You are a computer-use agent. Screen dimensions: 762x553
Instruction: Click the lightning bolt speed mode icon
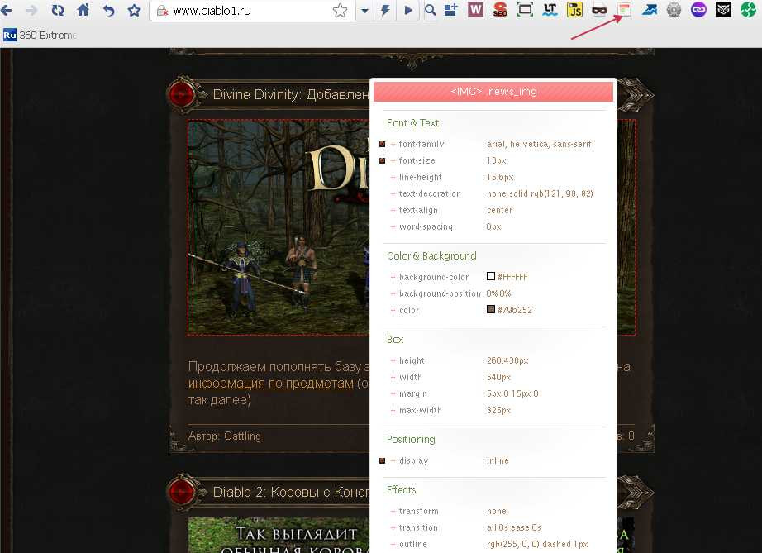(385, 10)
